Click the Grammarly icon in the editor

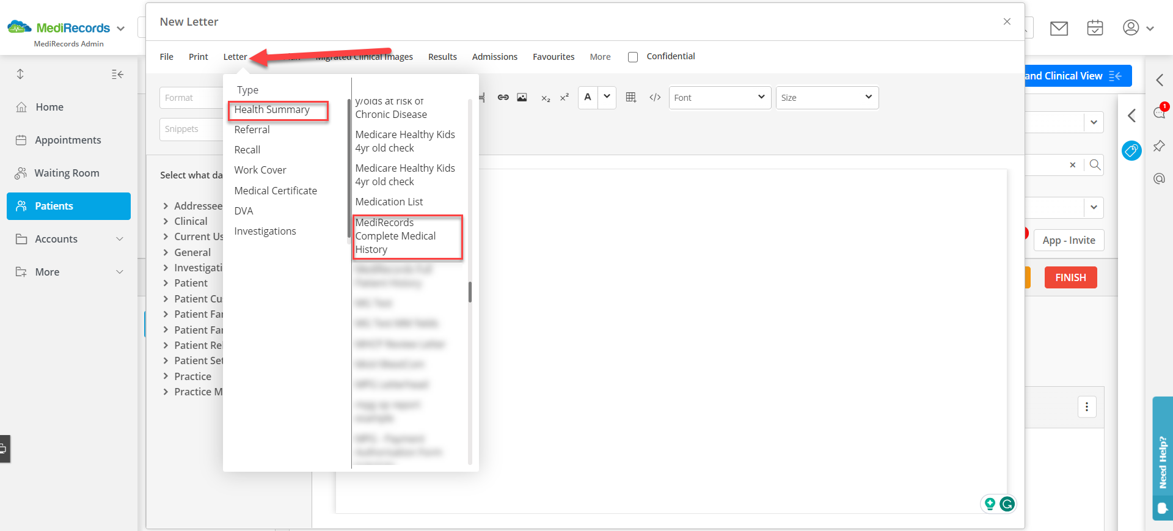(x=1007, y=504)
